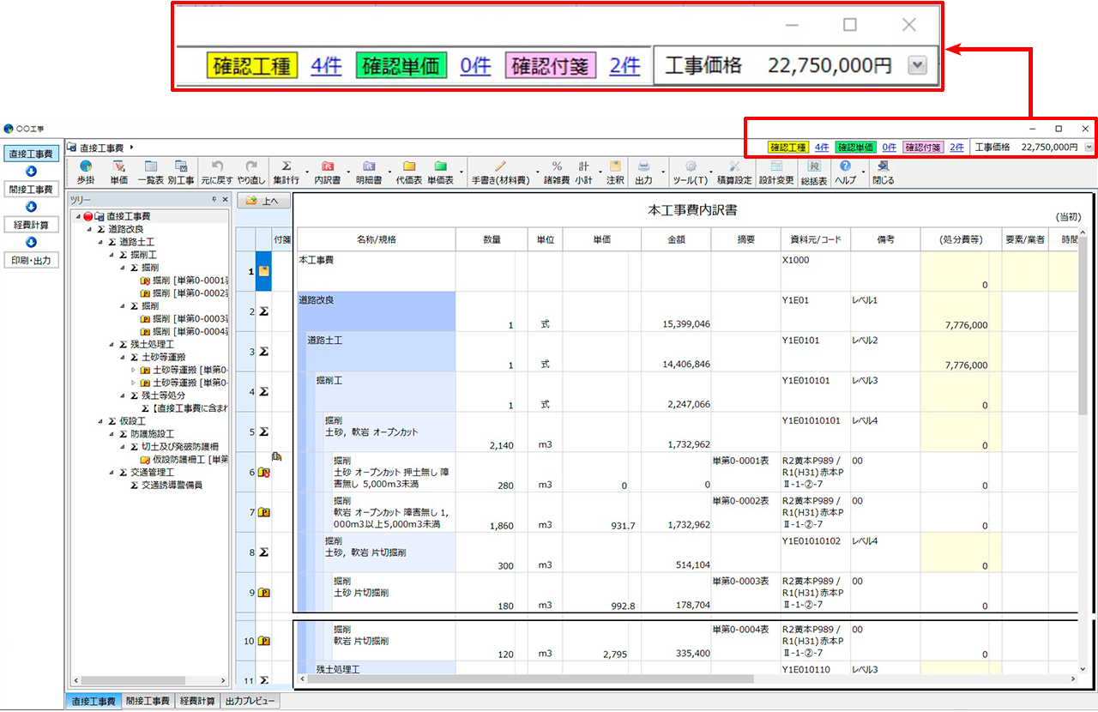Open 積算設定 settings icon

734,172
